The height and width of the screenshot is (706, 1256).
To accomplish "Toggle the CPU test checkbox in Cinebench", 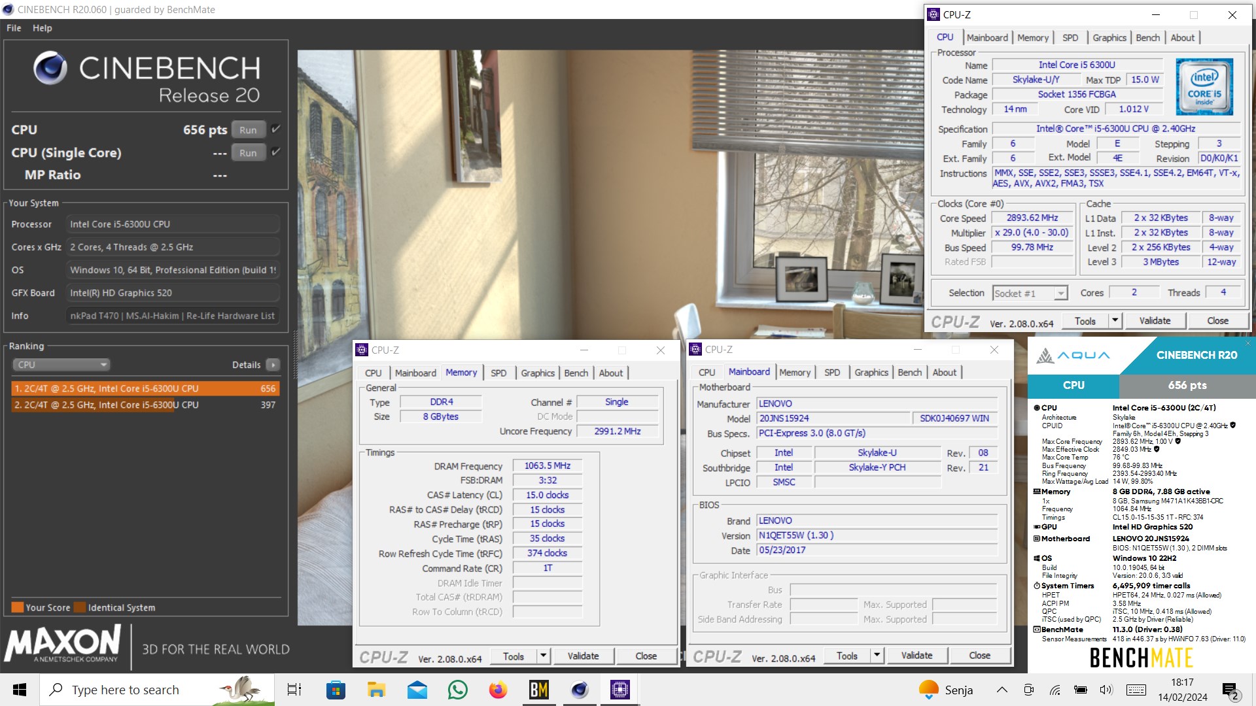I will [x=276, y=129].
